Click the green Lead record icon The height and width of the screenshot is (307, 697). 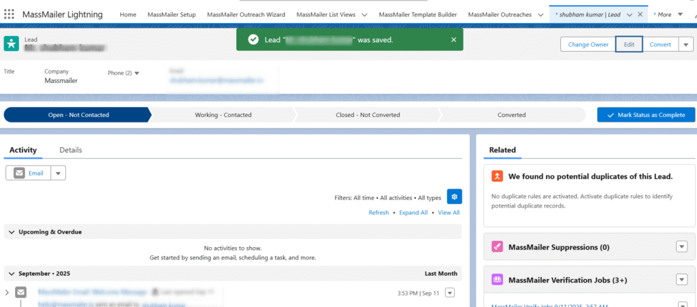(12, 44)
